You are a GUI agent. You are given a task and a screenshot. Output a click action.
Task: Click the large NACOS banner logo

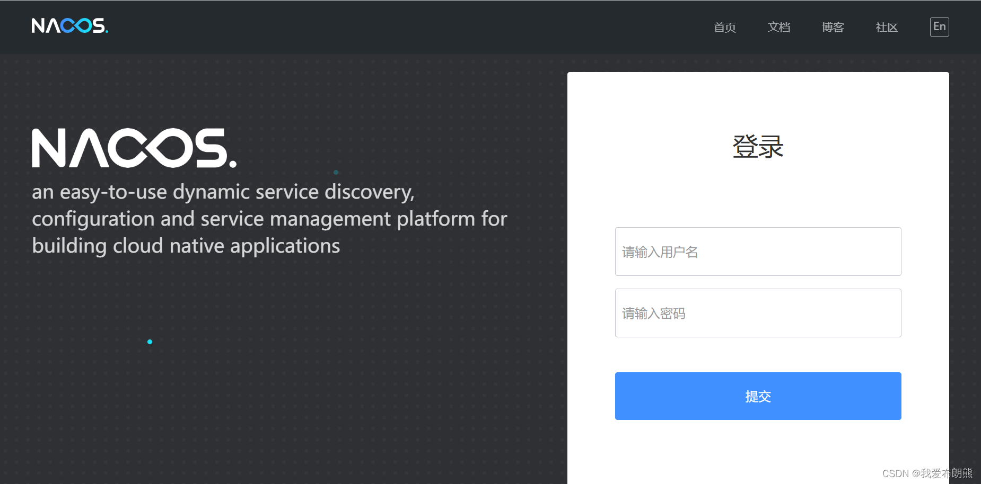(x=134, y=148)
